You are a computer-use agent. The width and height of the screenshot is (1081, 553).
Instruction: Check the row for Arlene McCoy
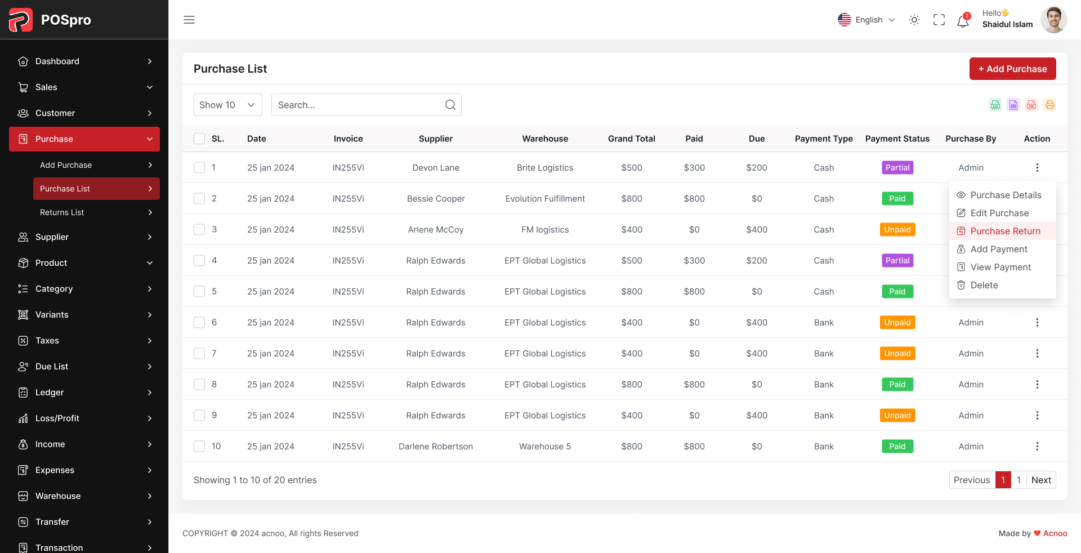pyautogui.click(x=199, y=229)
